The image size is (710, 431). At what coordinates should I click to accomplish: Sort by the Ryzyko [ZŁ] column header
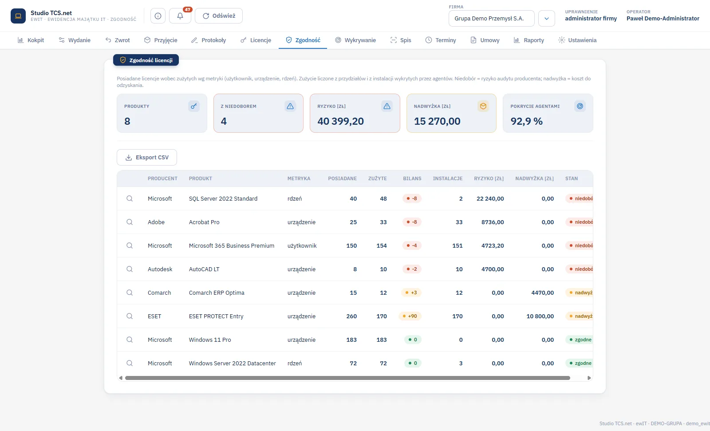(489, 178)
